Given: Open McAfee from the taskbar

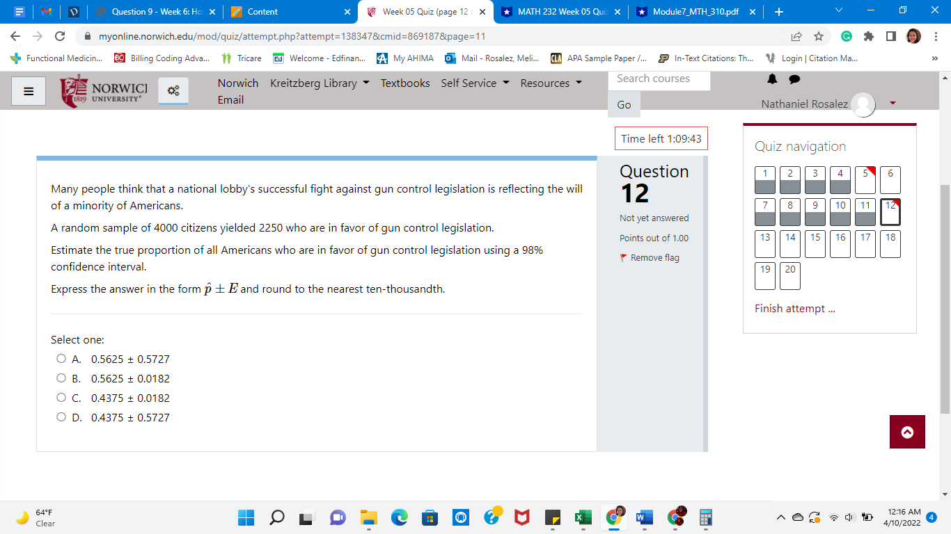Looking at the screenshot, I should tap(521, 517).
